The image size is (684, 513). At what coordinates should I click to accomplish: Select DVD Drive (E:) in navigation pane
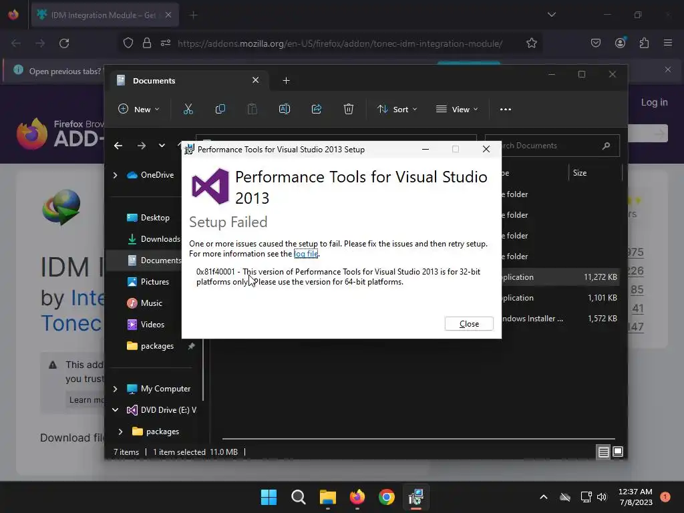pyautogui.click(x=162, y=410)
